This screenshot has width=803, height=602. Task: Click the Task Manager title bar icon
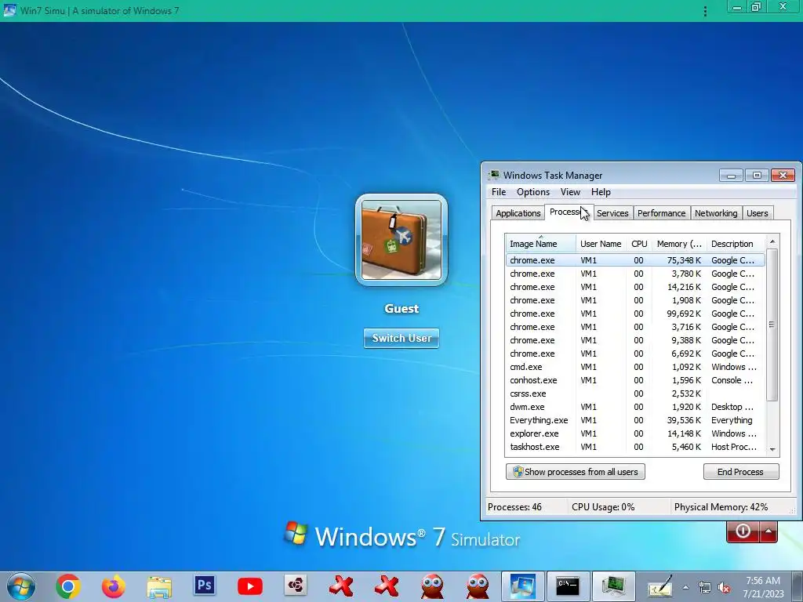coord(494,175)
